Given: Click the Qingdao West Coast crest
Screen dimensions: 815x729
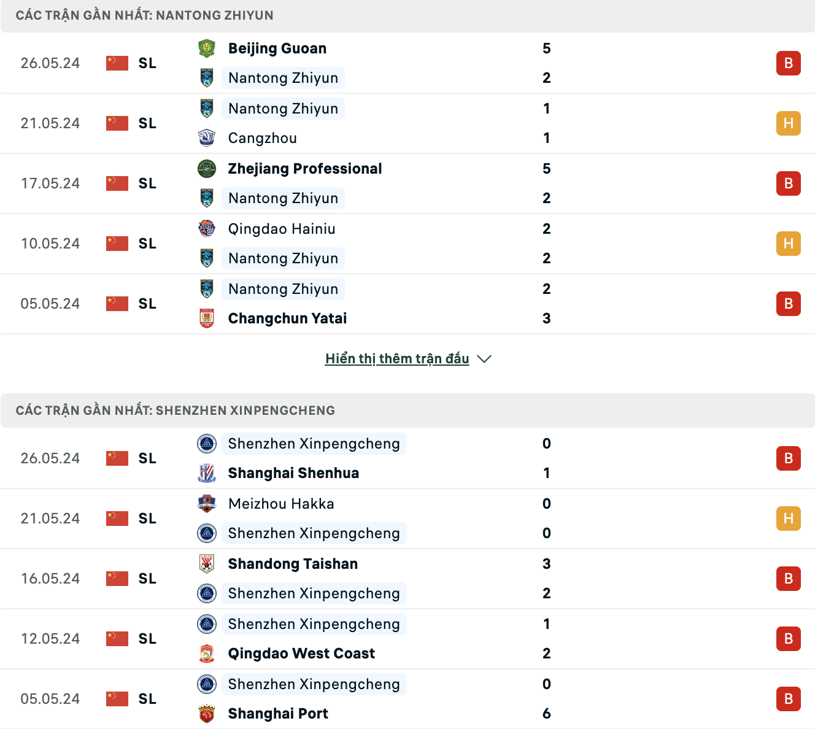Looking at the screenshot, I should 207,654.
